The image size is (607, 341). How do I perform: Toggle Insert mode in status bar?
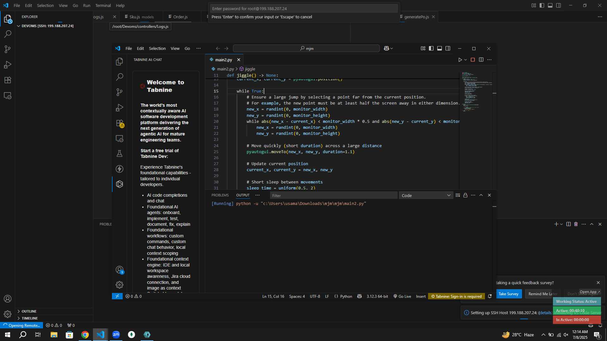tap(421, 296)
